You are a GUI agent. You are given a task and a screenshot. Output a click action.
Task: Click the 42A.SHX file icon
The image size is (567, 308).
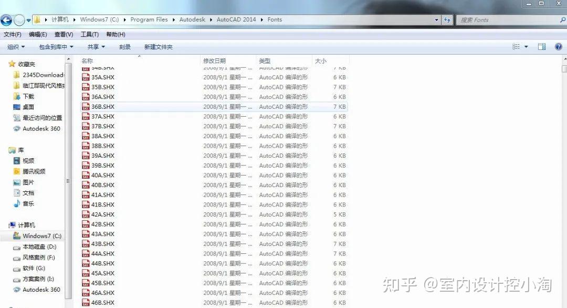[86, 214]
